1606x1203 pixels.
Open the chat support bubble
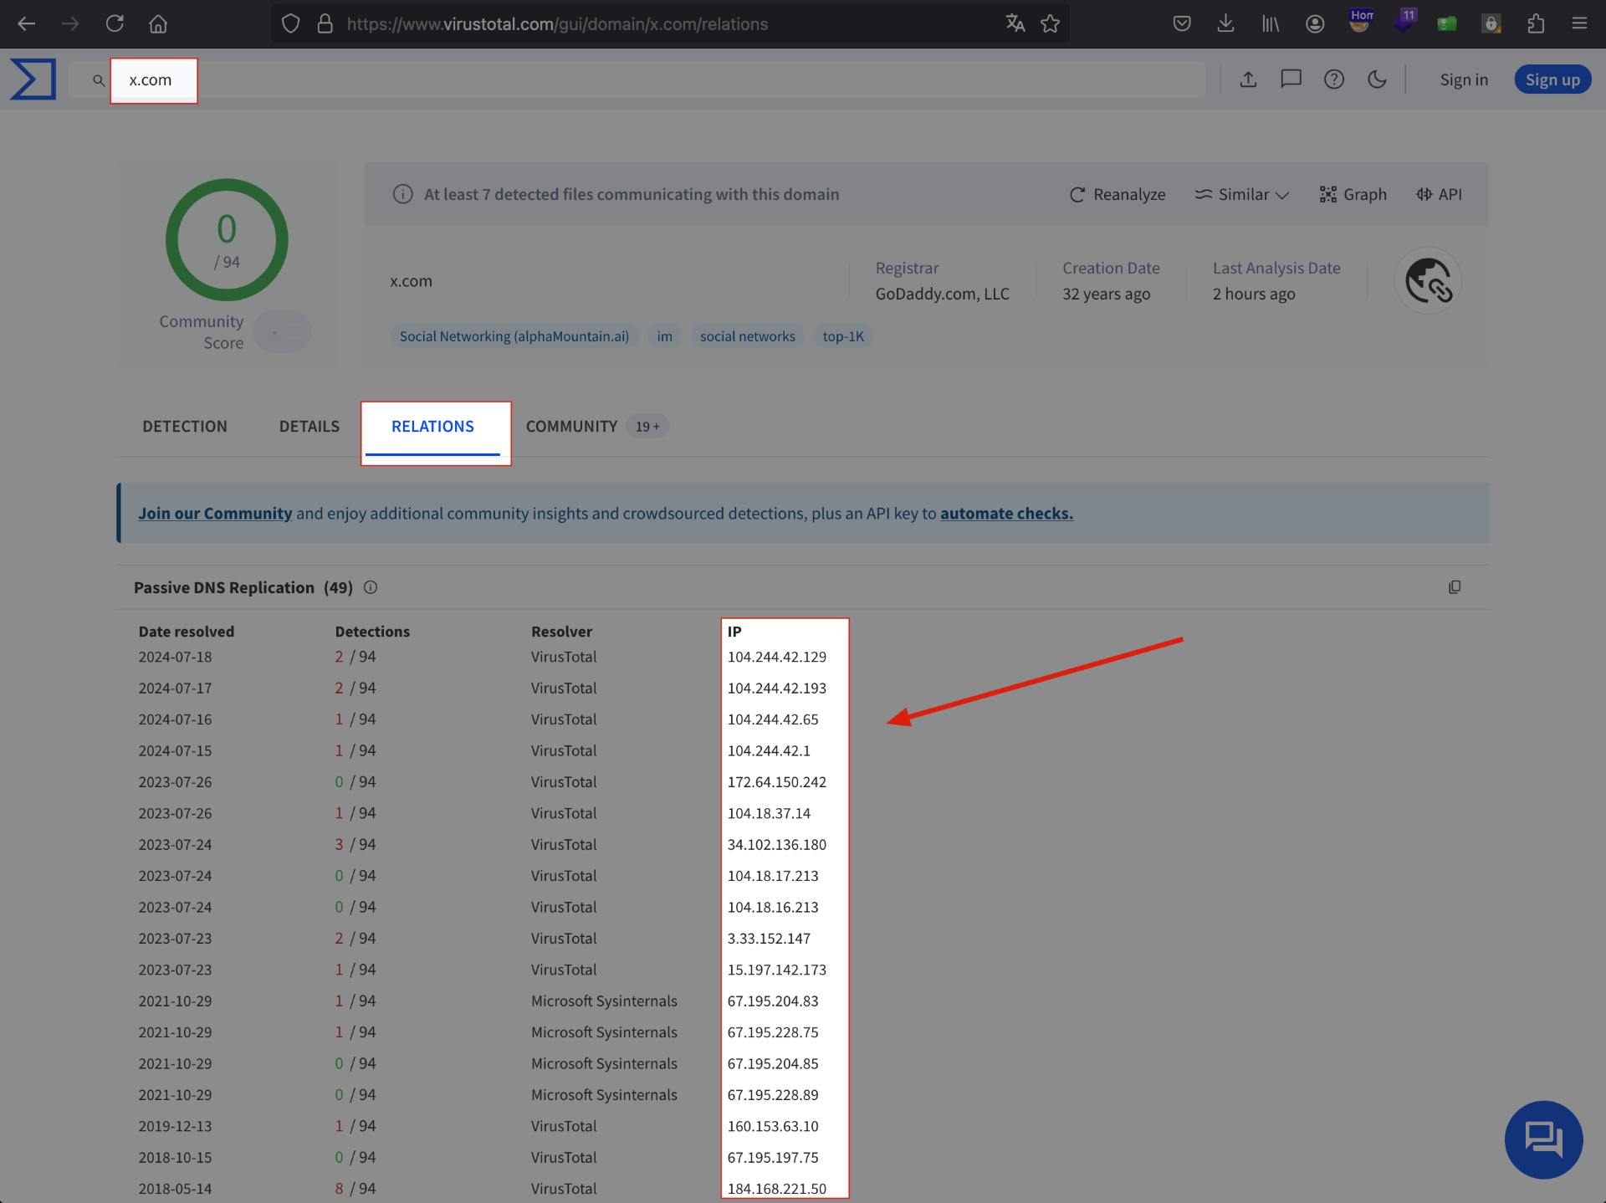(1543, 1139)
